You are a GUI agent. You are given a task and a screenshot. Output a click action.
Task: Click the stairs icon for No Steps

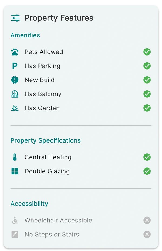coord(15,234)
